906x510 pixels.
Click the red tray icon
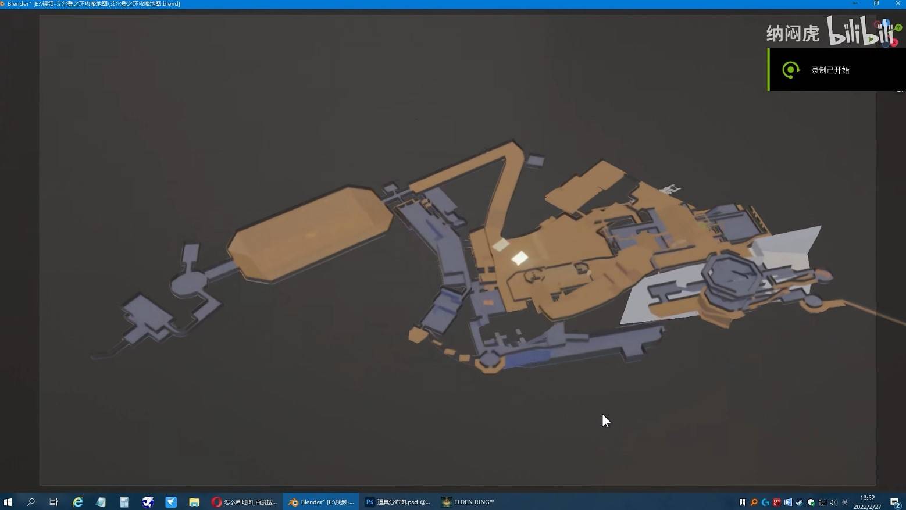777,502
